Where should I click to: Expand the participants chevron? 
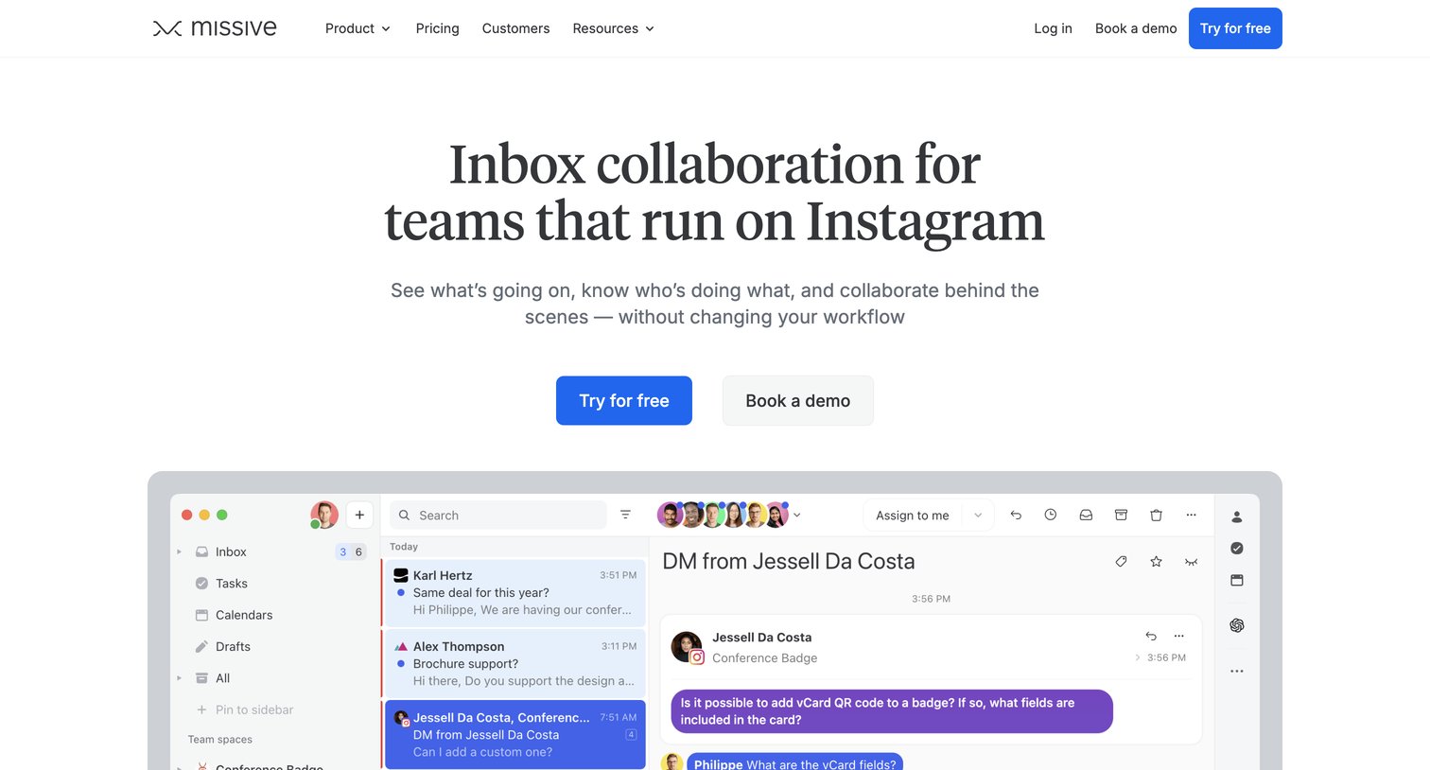point(796,516)
